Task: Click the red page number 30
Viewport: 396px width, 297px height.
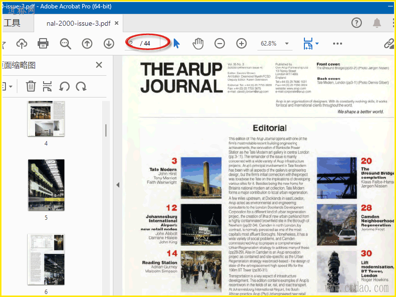Action: coord(366,253)
